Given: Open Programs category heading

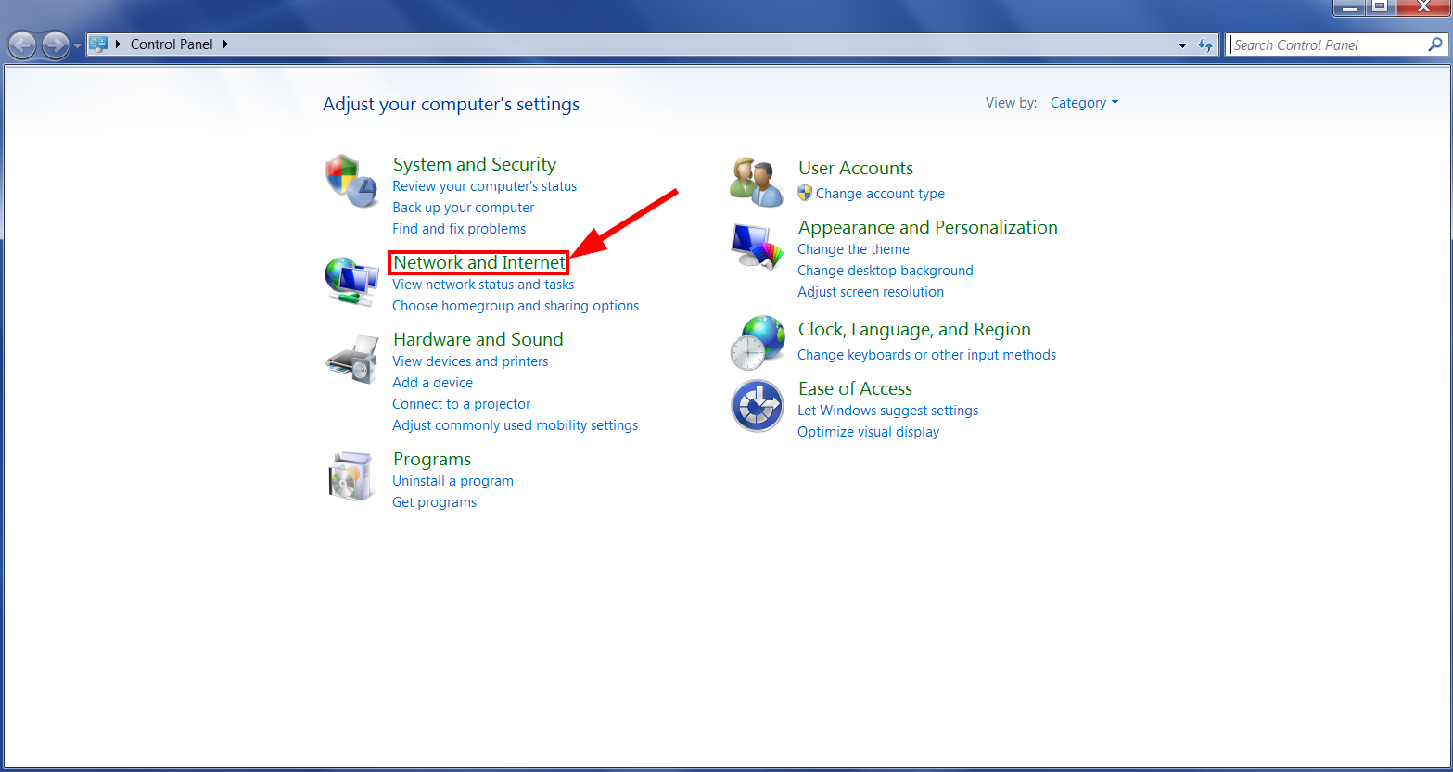Looking at the screenshot, I should coord(431,459).
